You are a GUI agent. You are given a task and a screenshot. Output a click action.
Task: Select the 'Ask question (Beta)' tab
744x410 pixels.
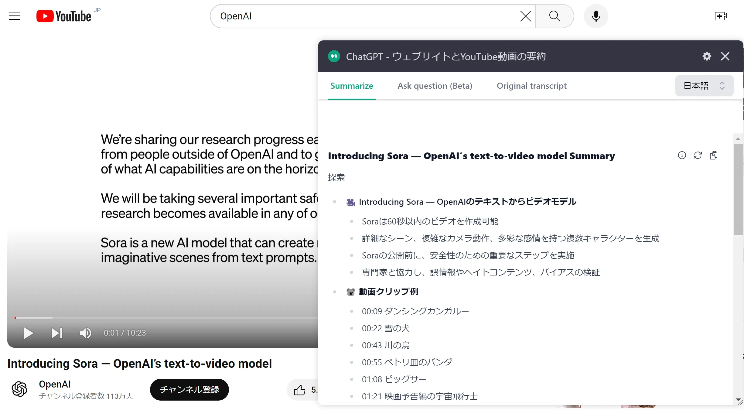(x=435, y=86)
